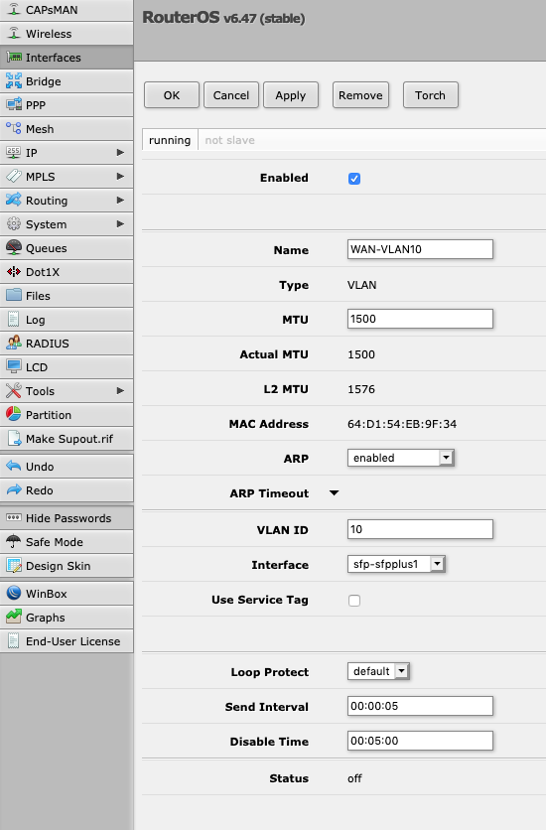Open the Files menu item

click(x=67, y=296)
